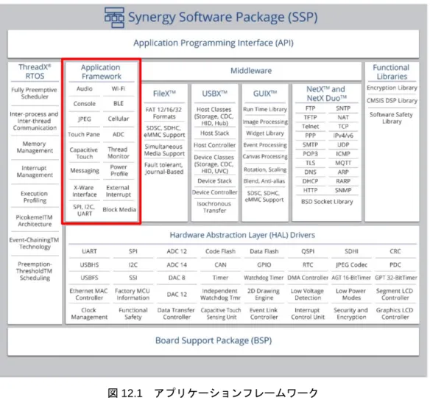Select Telnet in NetX protocols
The width and height of the screenshot is (430, 400).
point(311,127)
